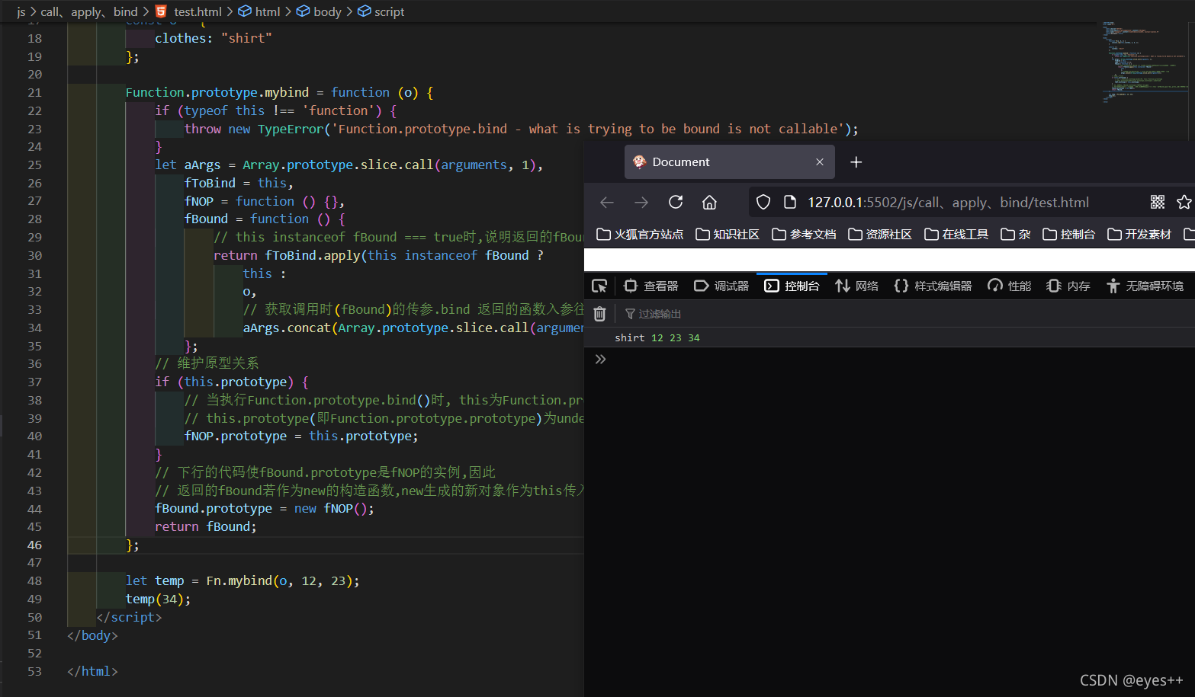
Task: Open the shield tracking protection icon
Action: pyautogui.click(x=763, y=202)
